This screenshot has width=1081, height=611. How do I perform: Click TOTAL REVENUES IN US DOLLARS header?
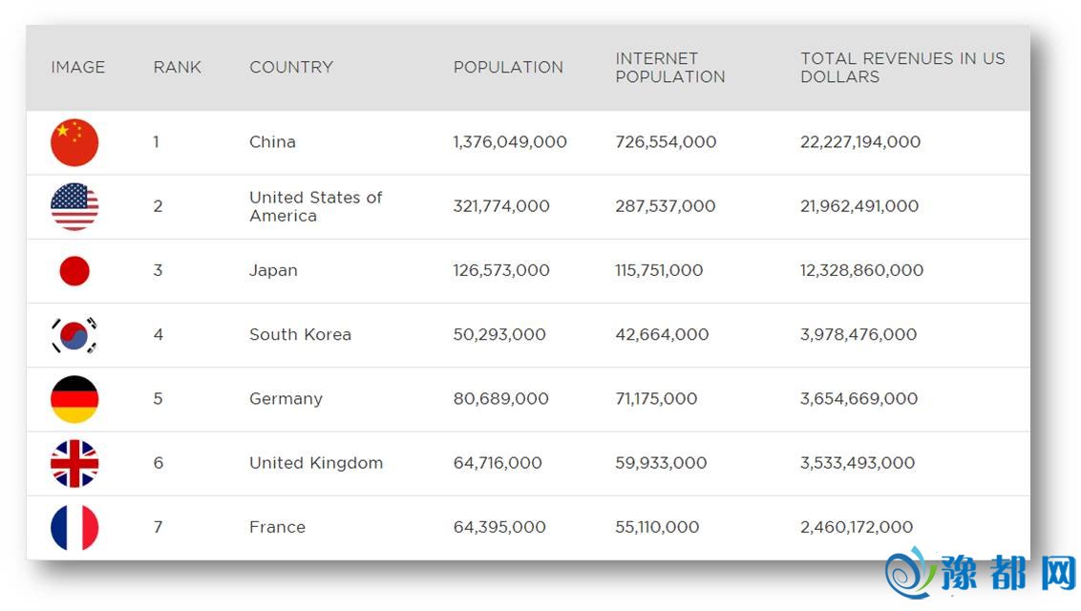902,67
